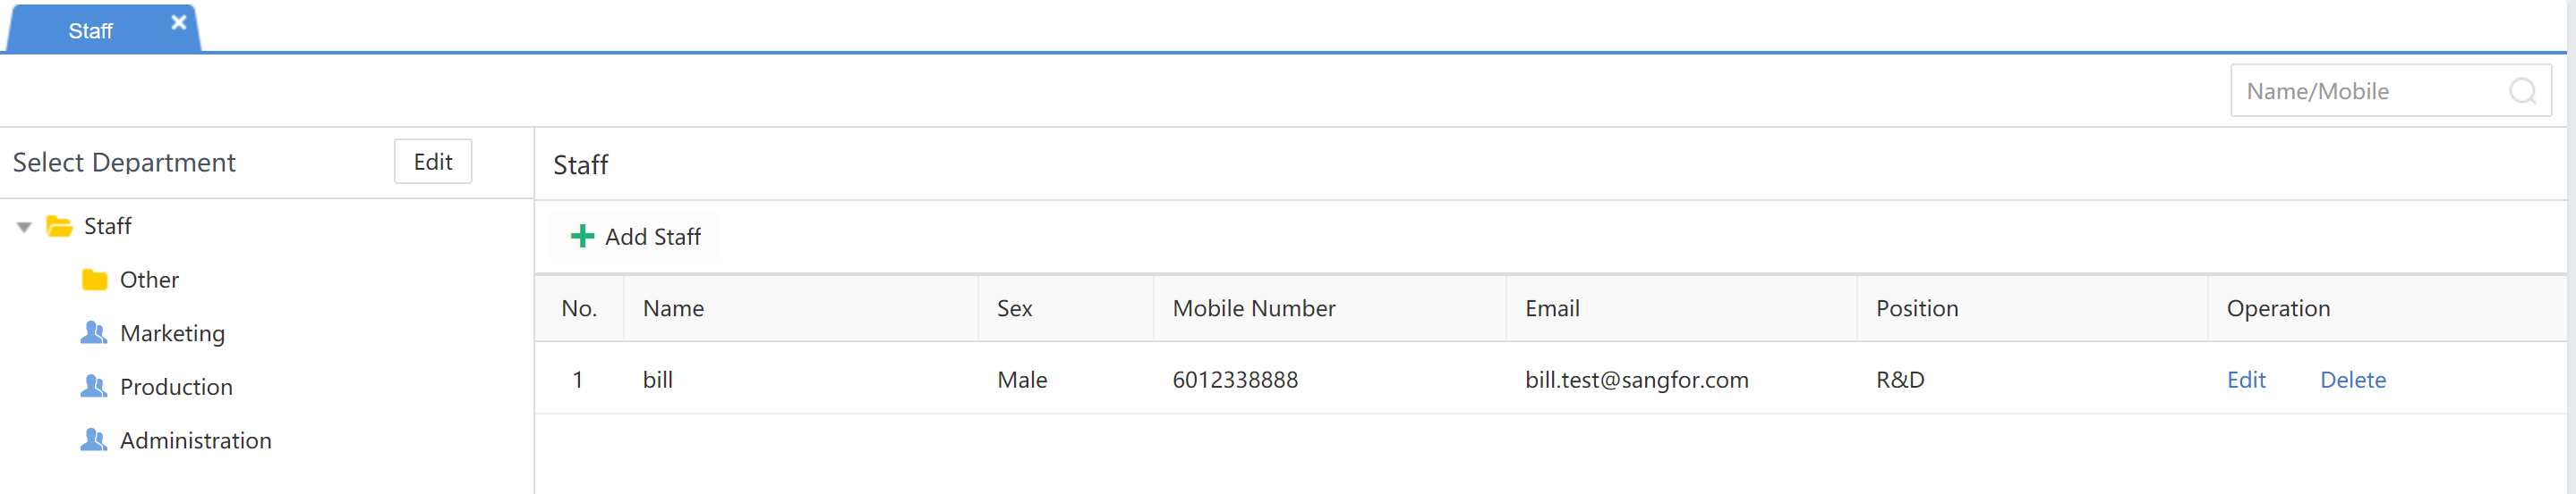Click the Marketing department people icon
Viewport: 2576px width, 494px height.
(x=94, y=332)
